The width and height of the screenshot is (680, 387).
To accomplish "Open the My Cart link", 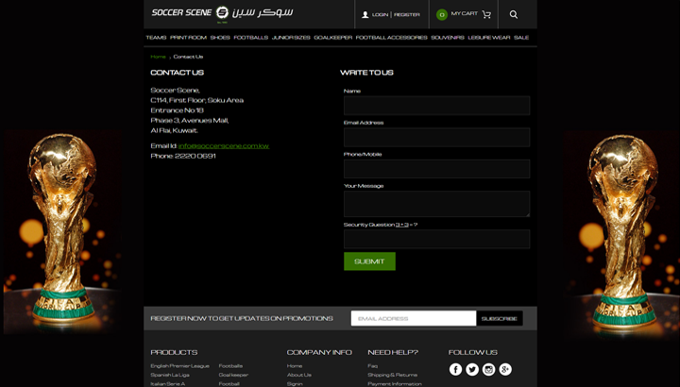I will 464,13.
